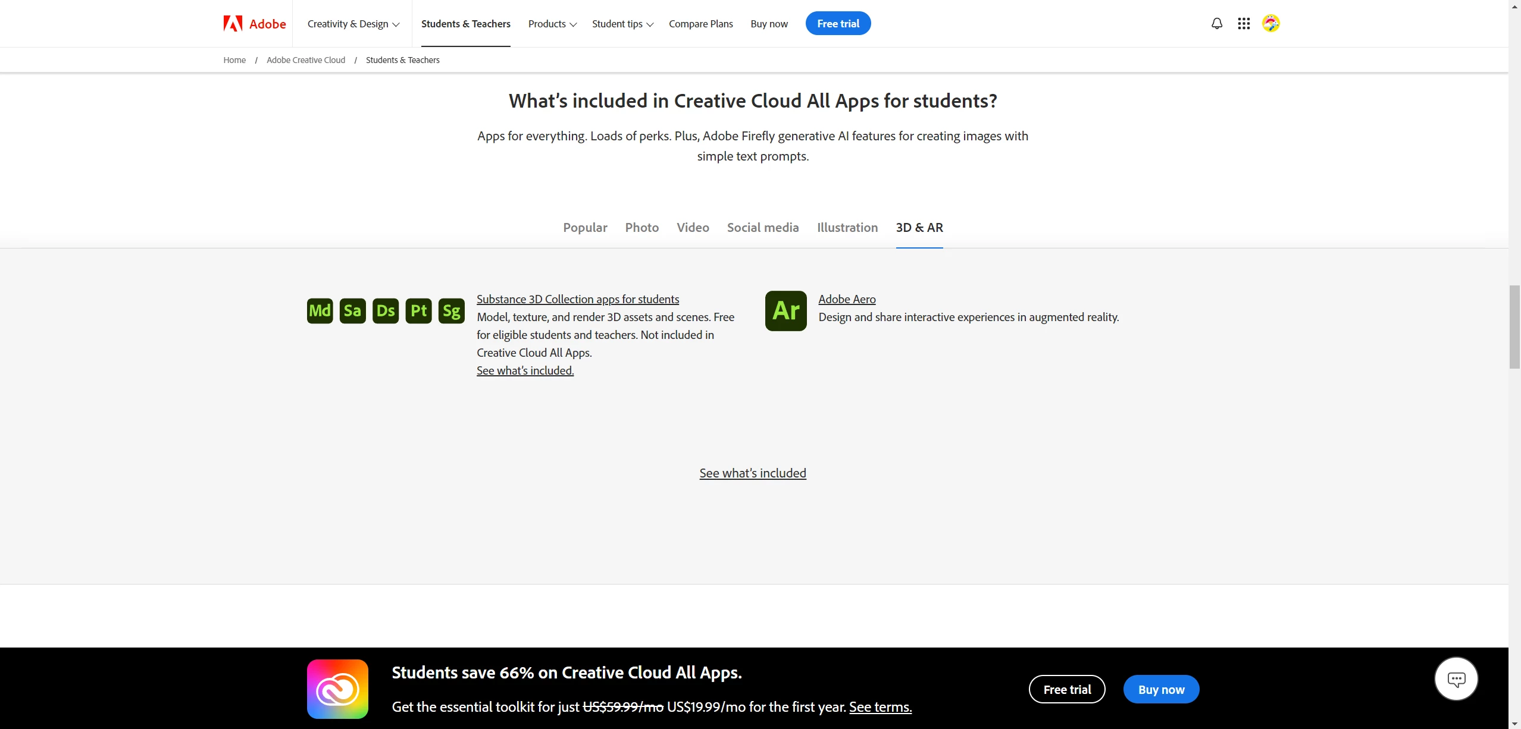The width and height of the screenshot is (1521, 729).
Task: Click Buy now in the bottom banner
Action: [1161, 689]
